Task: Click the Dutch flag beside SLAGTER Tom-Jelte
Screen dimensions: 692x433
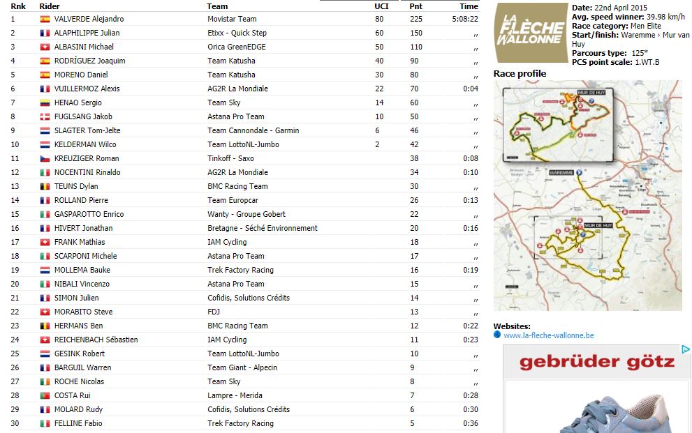Action: (45, 131)
